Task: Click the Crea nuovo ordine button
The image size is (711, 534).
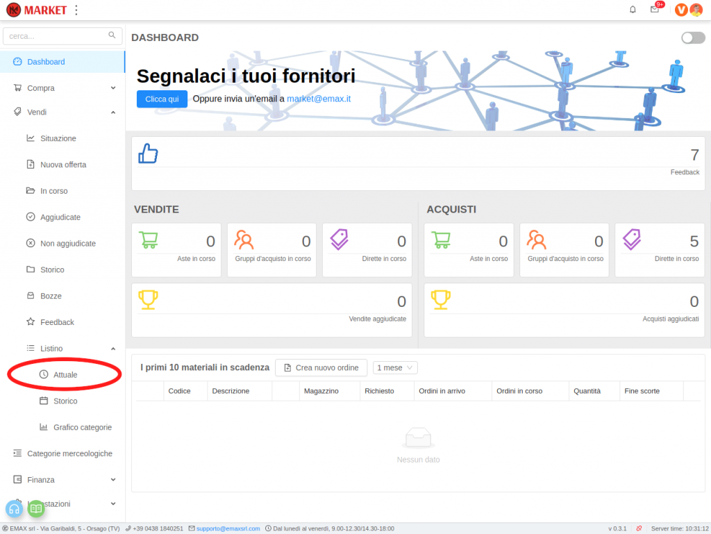Action: 321,368
